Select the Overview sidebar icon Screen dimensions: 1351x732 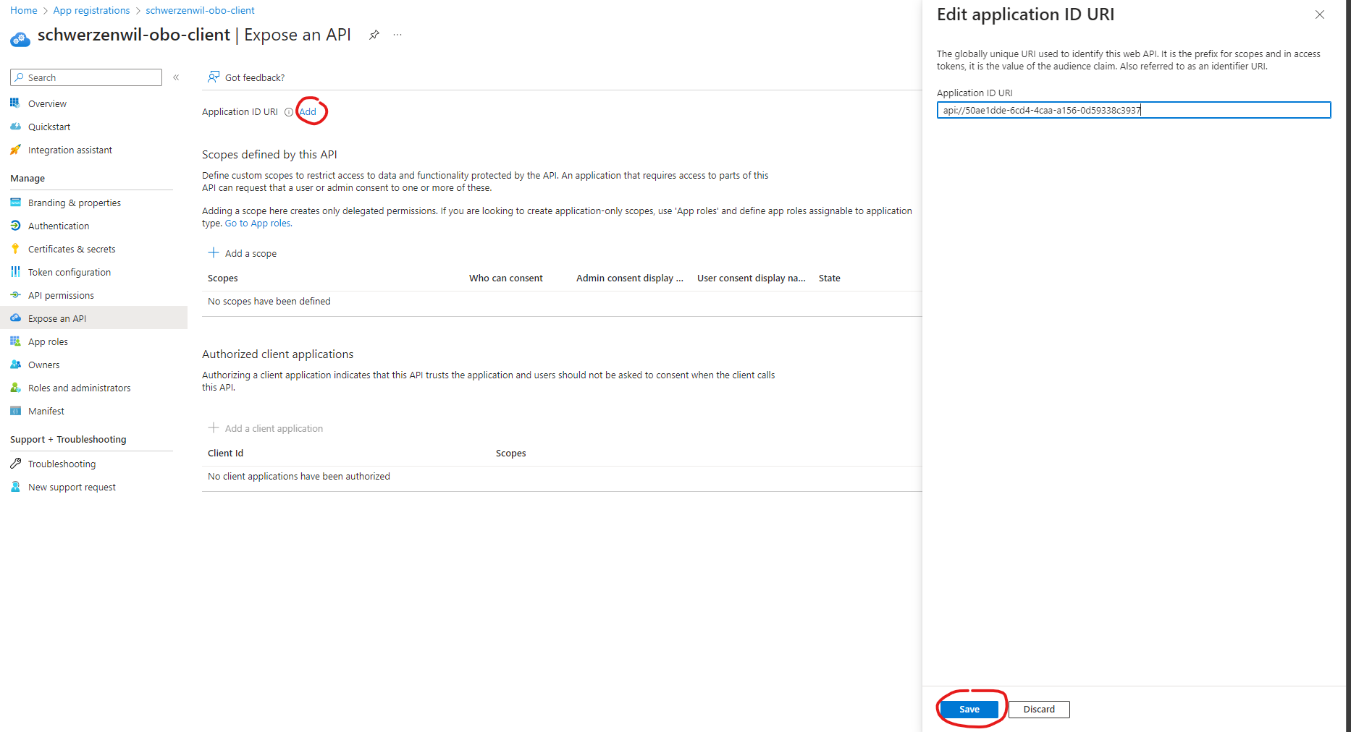pos(16,103)
